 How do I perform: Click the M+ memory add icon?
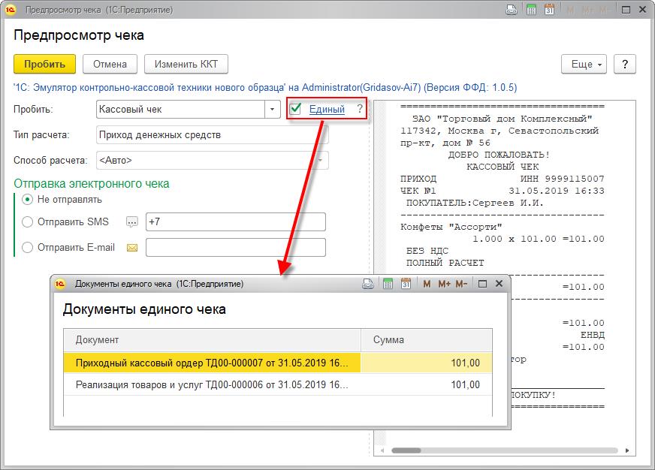coord(444,284)
